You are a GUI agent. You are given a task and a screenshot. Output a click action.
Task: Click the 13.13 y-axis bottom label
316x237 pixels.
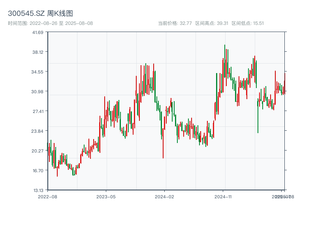[38, 190]
